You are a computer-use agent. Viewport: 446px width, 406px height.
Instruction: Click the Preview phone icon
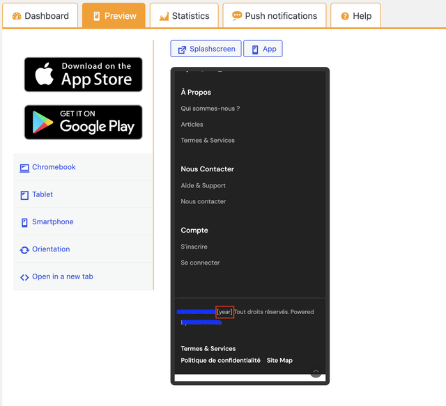(97, 16)
